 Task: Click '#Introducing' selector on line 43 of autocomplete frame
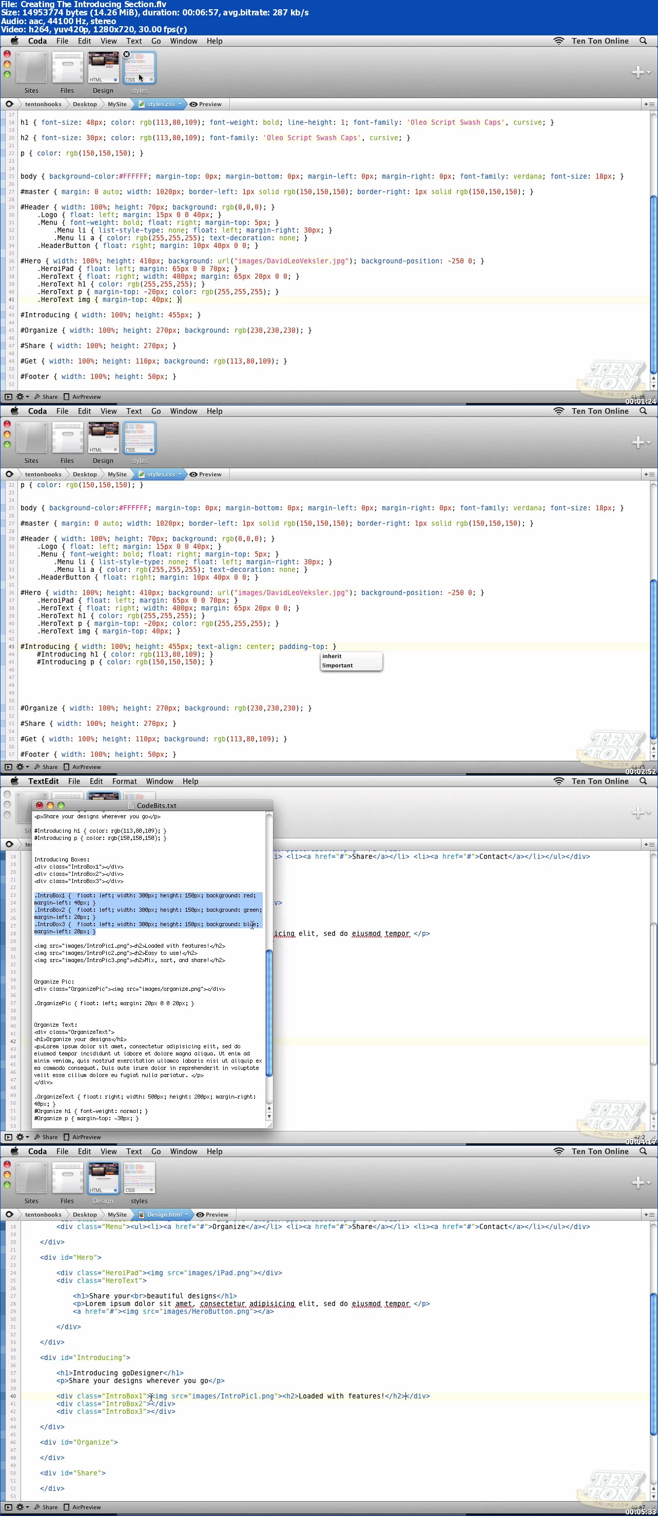(45, 647)
